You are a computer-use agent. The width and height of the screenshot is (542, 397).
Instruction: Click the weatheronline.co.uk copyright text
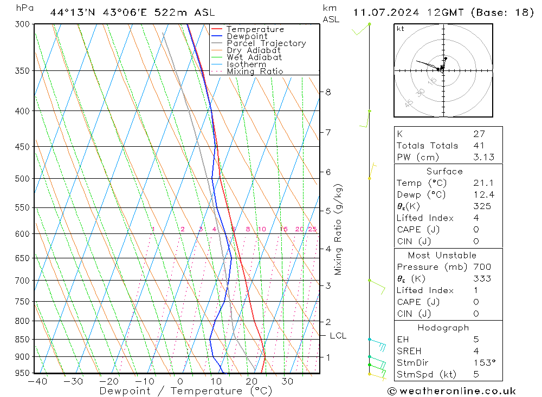point(451,391)
